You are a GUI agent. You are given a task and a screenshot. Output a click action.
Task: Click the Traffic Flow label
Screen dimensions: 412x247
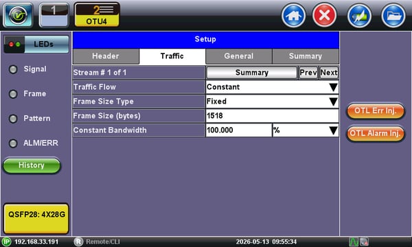(95, 87)
